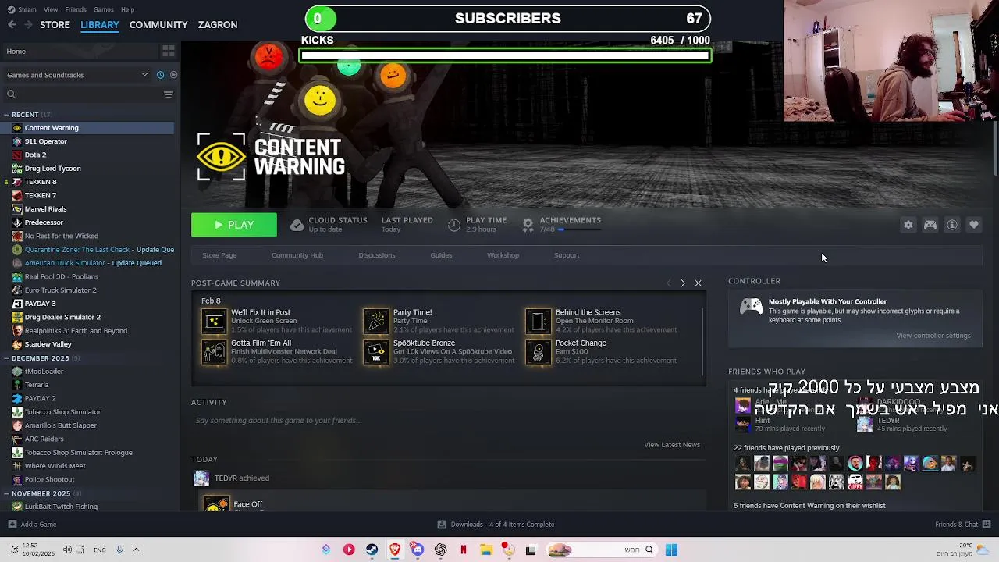999x562 pixels.
Task: Open the Windows Start button
Action: 671,550
